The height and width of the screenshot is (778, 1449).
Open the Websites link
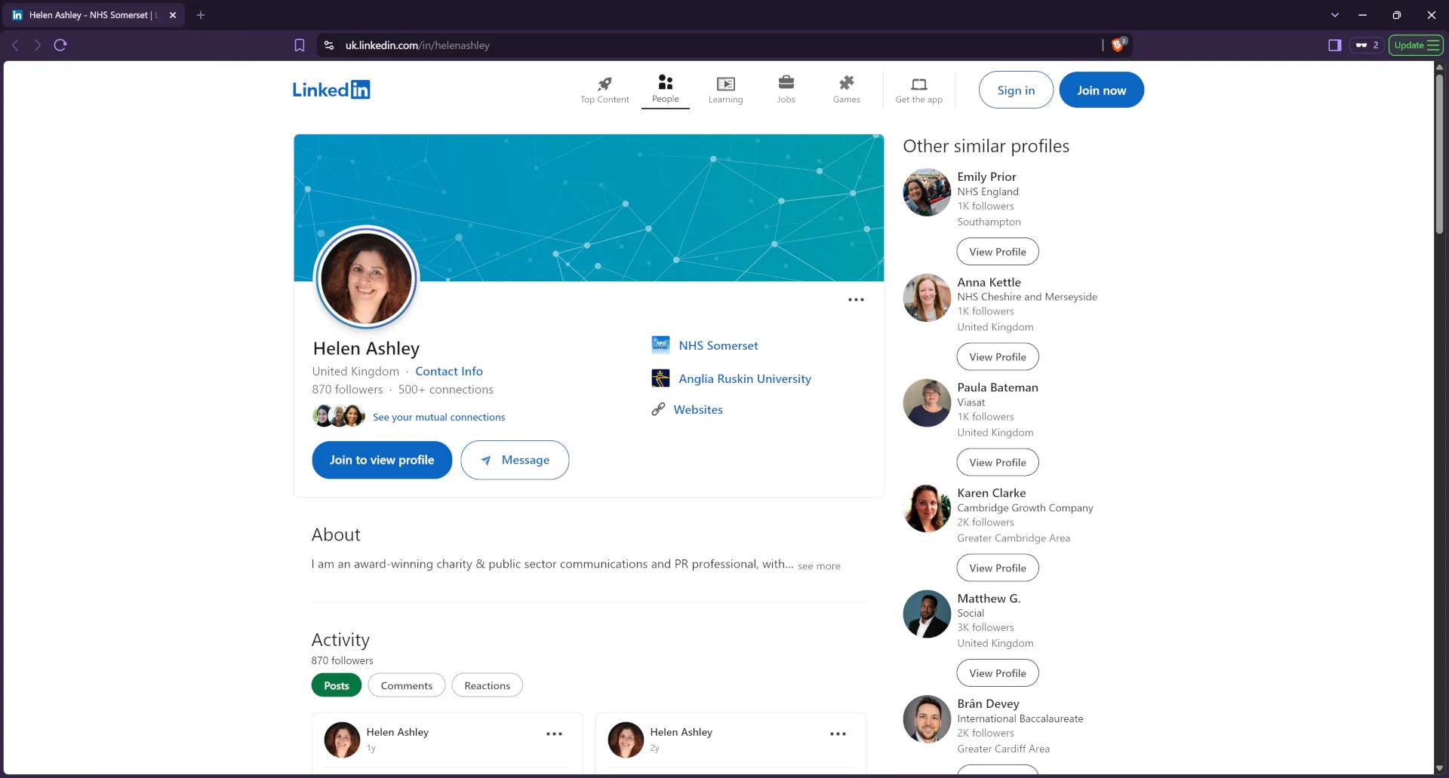(x=698, y=409)
